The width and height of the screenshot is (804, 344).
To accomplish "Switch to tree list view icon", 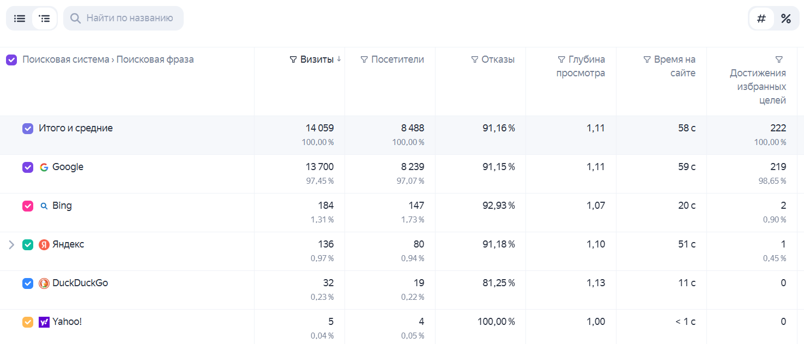I will click(x=45, y=19).
